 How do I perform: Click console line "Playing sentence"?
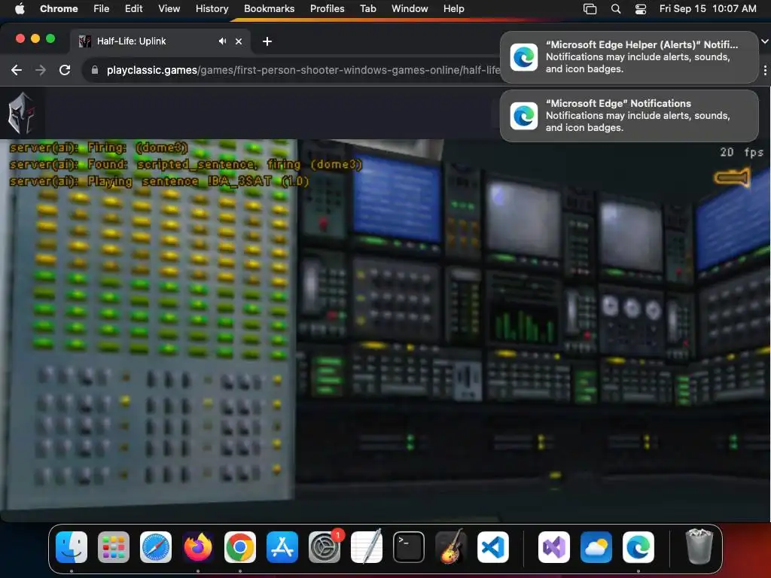tap(160, 181)
